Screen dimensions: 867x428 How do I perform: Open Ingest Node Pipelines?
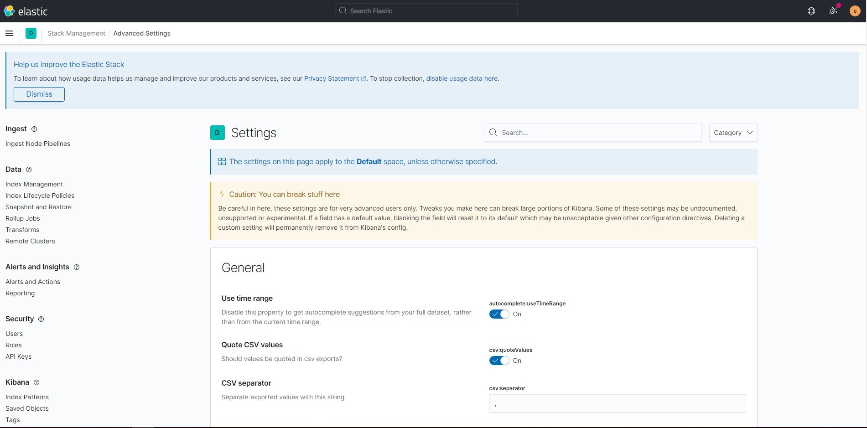pos(38,144)
